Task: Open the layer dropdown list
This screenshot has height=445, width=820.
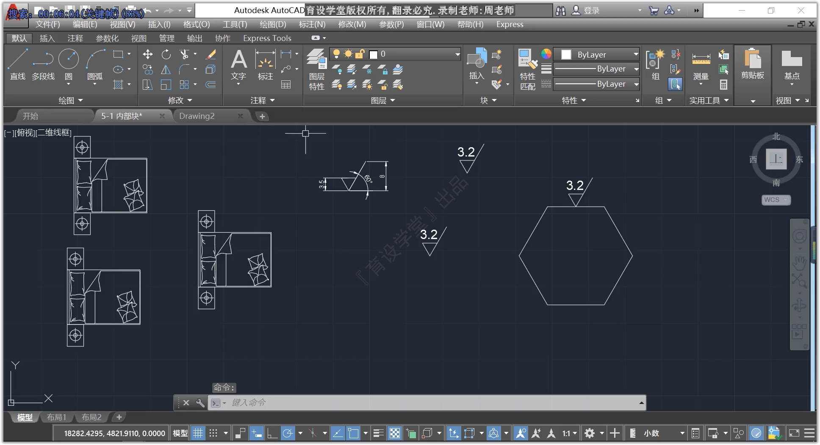Action: click(457, 54)
